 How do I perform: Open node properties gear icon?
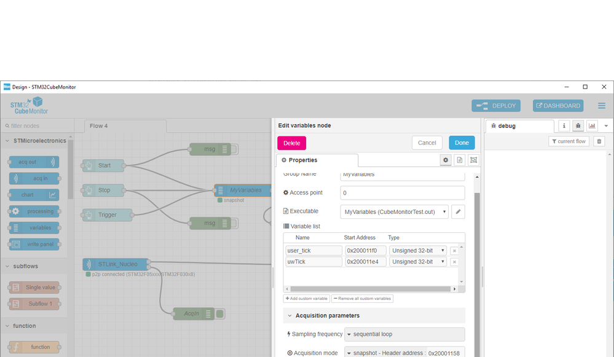click(446, 160)
